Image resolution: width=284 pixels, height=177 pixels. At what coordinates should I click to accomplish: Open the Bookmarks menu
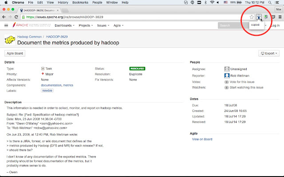80,2
